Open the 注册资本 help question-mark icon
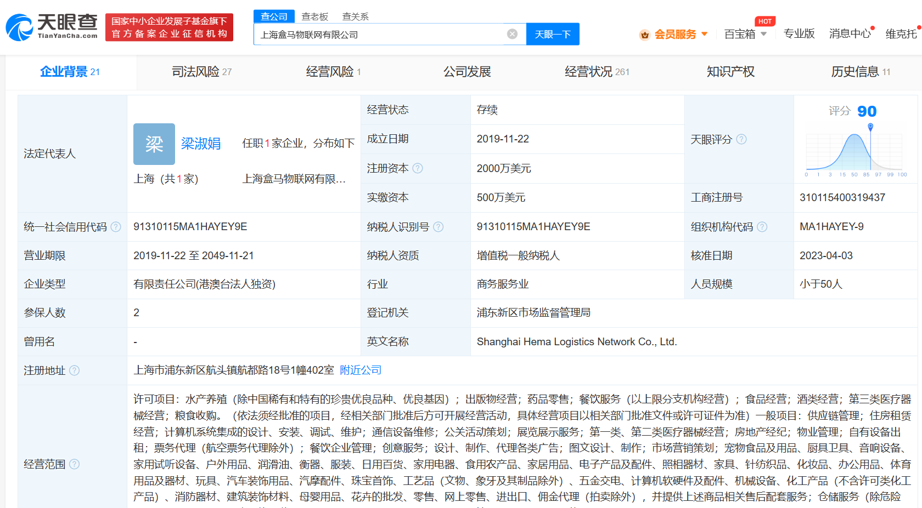Screen dimensions: 922x508 click(418, 168)
